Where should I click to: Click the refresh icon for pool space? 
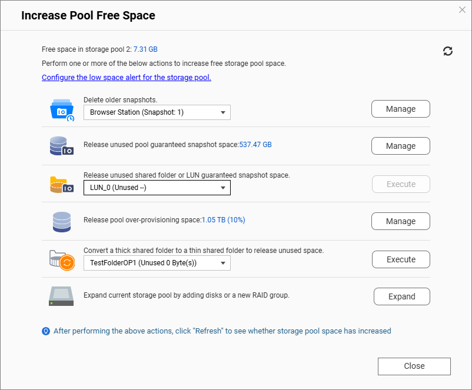click(448, 51)
